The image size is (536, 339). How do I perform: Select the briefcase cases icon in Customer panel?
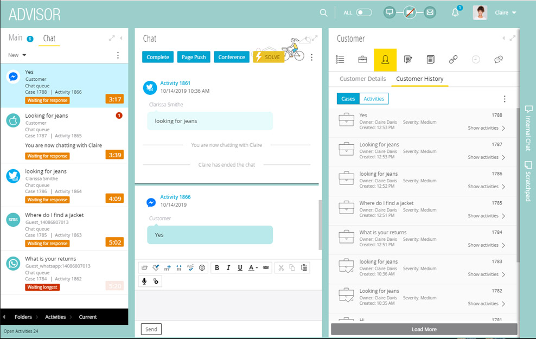(362, 60)
